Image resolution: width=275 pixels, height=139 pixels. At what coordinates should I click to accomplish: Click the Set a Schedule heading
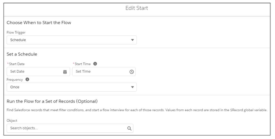(x=22, y=54)
